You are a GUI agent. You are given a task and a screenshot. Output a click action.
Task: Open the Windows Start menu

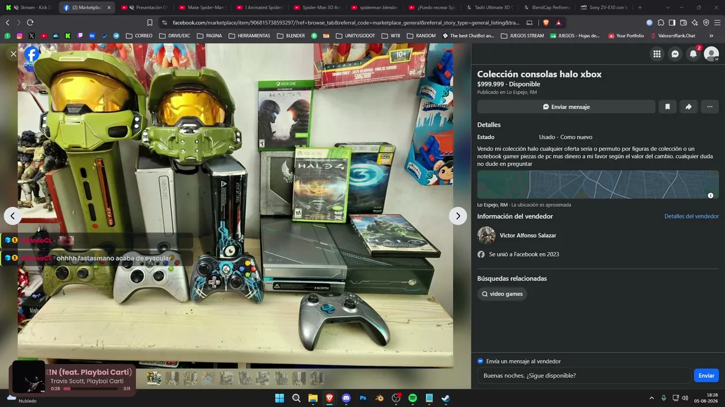point(279,398)
